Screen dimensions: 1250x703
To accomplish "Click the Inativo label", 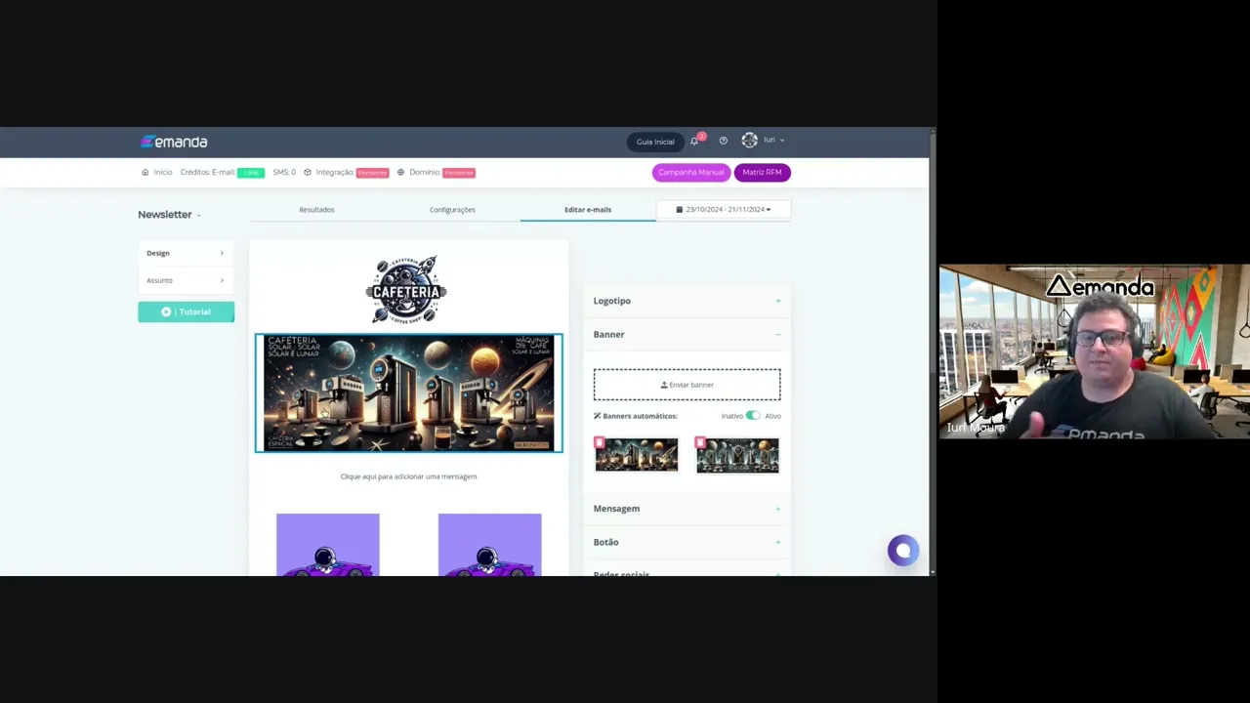I will point(731,416).
